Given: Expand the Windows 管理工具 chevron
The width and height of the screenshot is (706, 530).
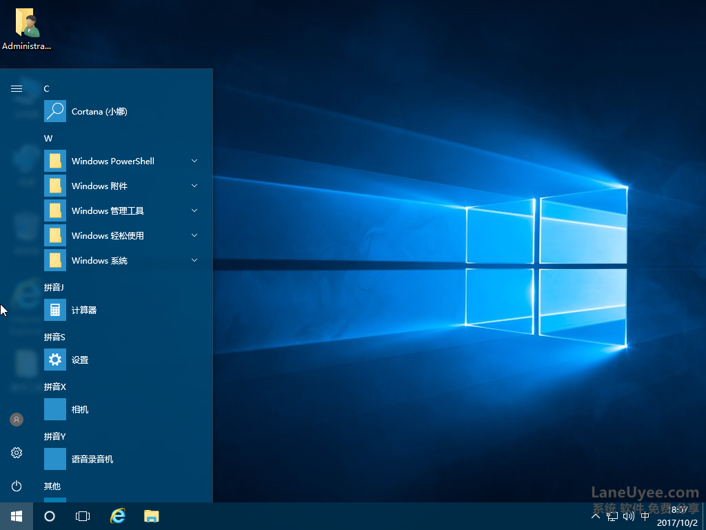Looking at the screenshot, I should click(x=194, y=210).
